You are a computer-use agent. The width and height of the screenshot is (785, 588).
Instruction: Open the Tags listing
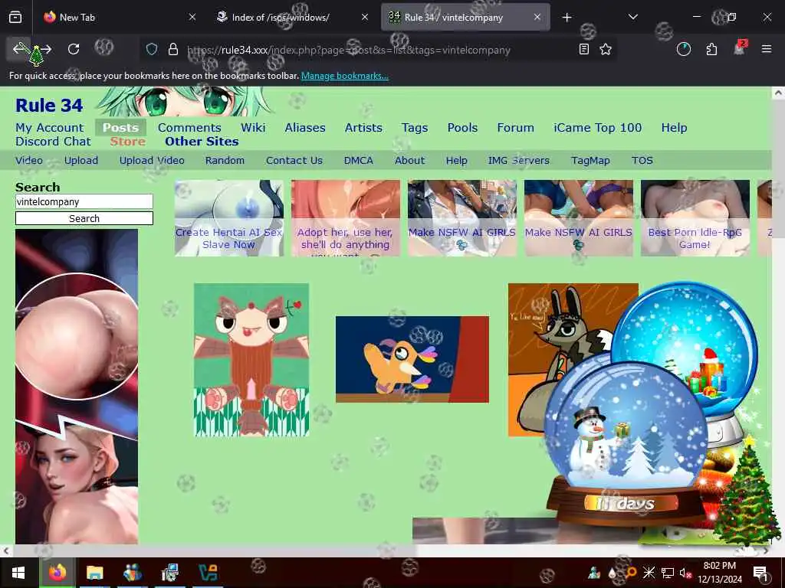415,128
